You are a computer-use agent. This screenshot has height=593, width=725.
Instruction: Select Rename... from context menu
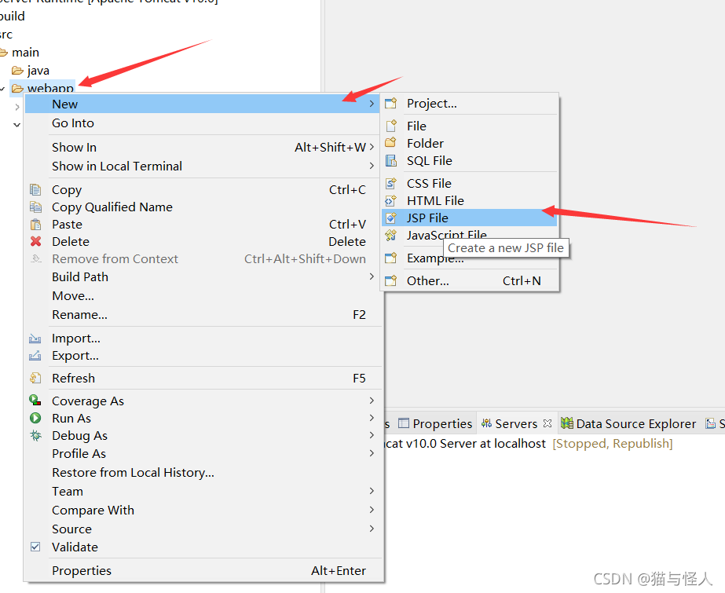pos(203,315)
